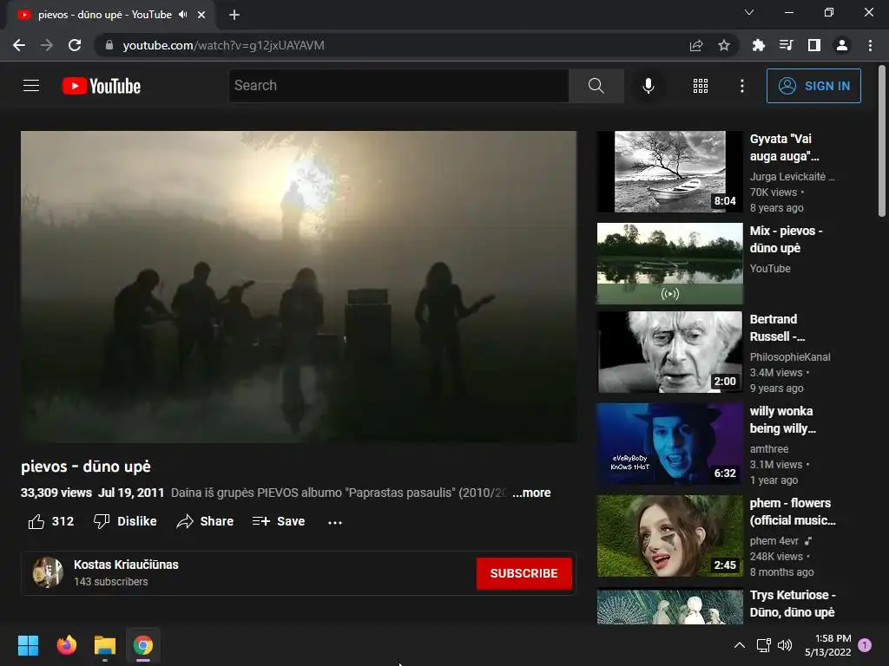
Task: Open a new browser tab
Action: click(234, 15)
